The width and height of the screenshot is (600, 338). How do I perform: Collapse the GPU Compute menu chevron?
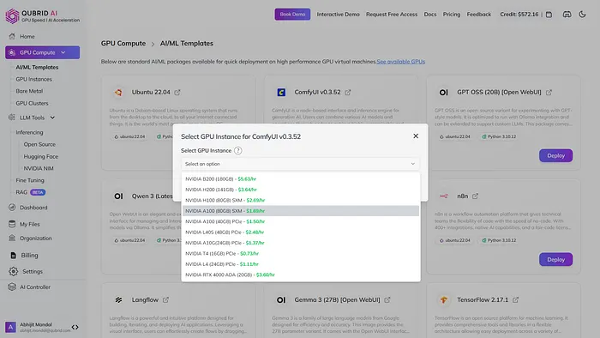pos(63,52)
